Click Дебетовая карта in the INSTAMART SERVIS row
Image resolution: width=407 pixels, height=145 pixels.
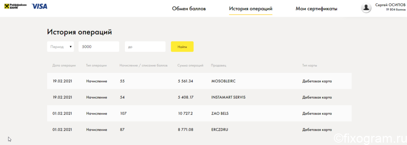tap(317, 97)
